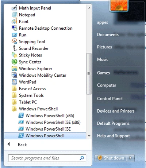
Task: Click the Notepad icon
Action: click(14, 15)
